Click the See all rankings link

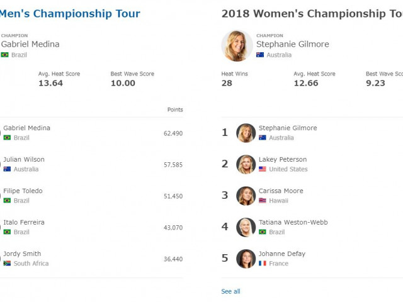pos(230,291)
